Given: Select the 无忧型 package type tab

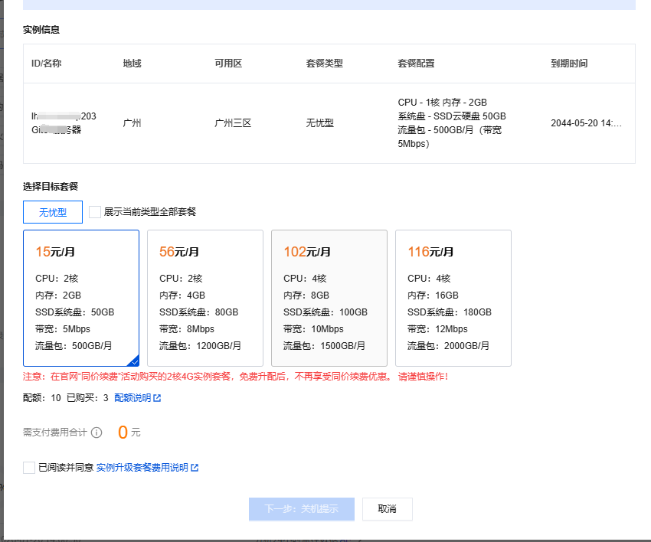Looking at the screenshot, I should click(x=53, y=212).
